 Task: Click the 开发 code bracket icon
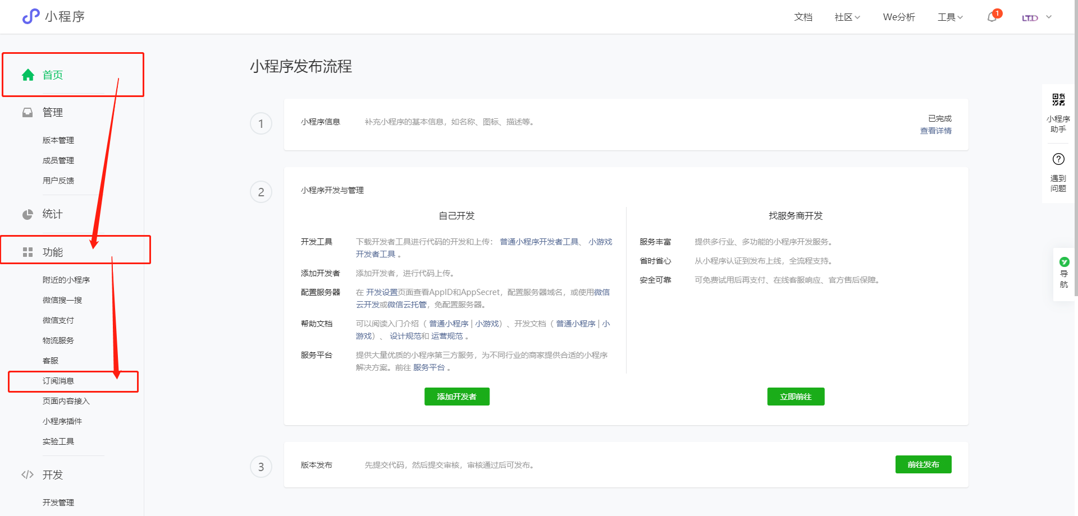click(x=28, y=475)
